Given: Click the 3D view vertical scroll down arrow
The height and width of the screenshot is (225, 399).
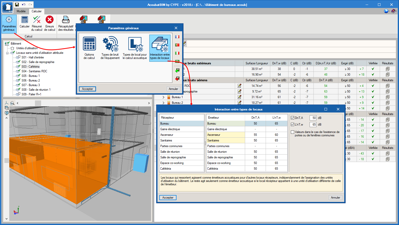Looking at the screenshot, I should coord(7,219).
